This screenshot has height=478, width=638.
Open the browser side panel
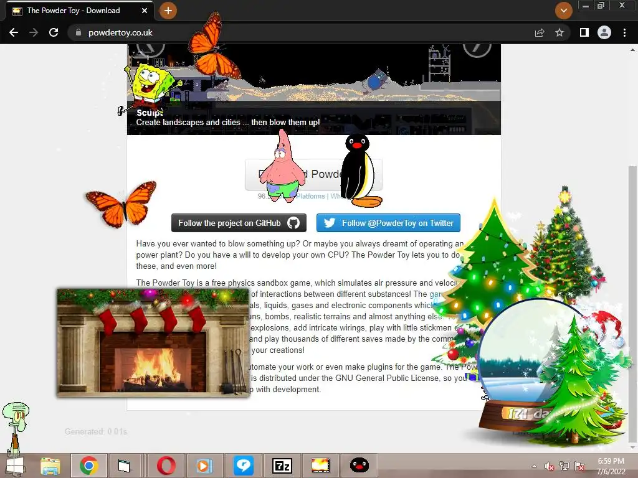click(x=584, y=32)
